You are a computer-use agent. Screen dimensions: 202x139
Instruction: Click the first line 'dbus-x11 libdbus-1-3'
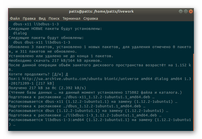(x=36, y=24)
